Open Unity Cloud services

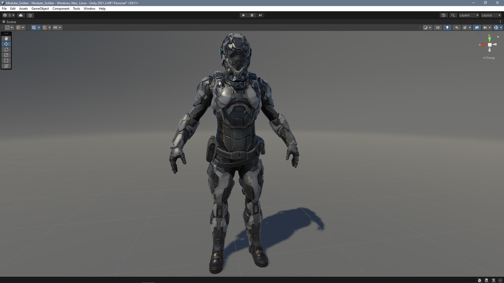pos(20,15)
